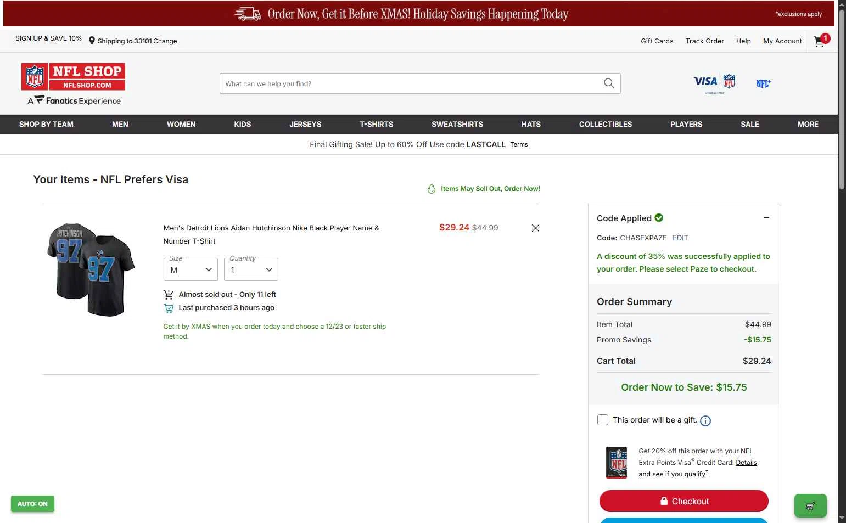Open the PLAYERS menu
846x523 pixels.
point(686,124)
